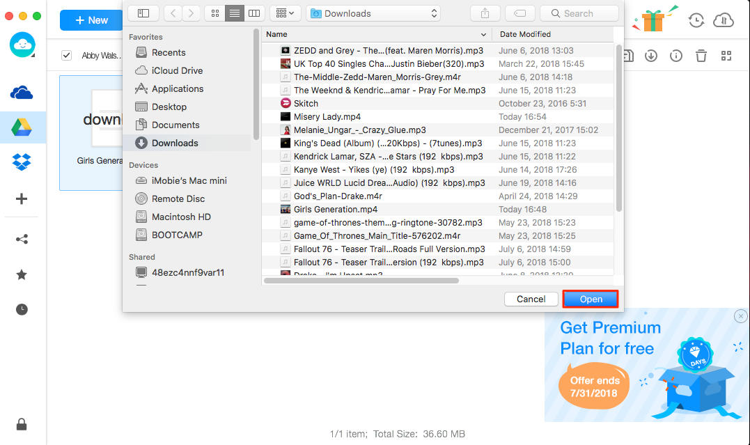
Task: Switch to icon view in file dialog
Action: [x=214, y=13]
